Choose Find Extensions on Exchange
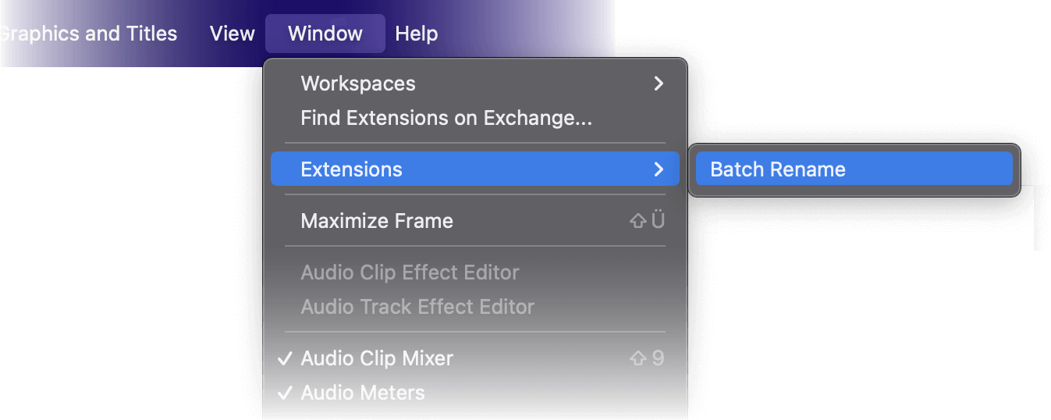 point(446,118)
